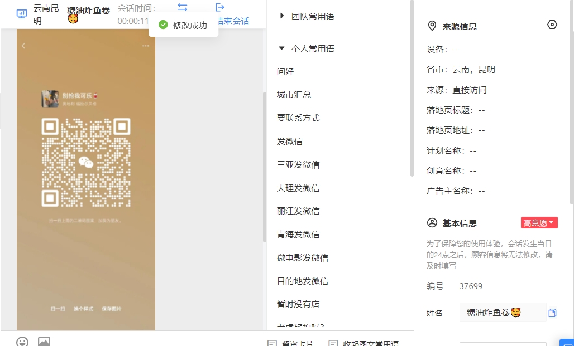574x346 pixels.
Task: Click the 广告主名称 line
Action: point(456,191)
